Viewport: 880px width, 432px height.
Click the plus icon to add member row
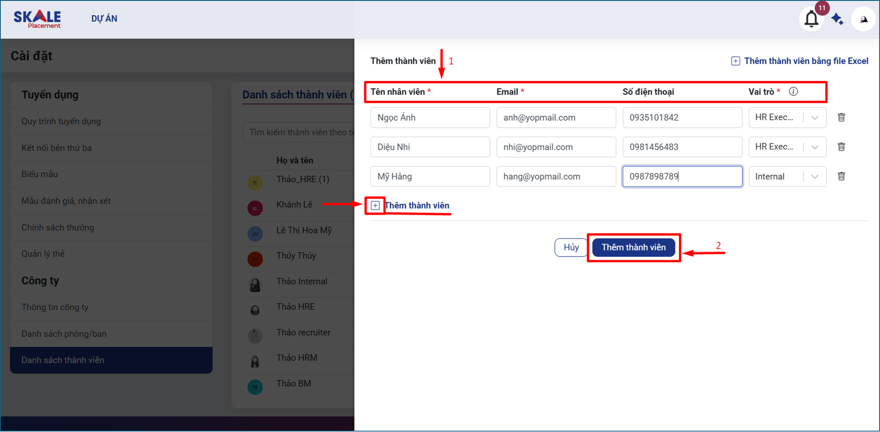pos(375,205)
